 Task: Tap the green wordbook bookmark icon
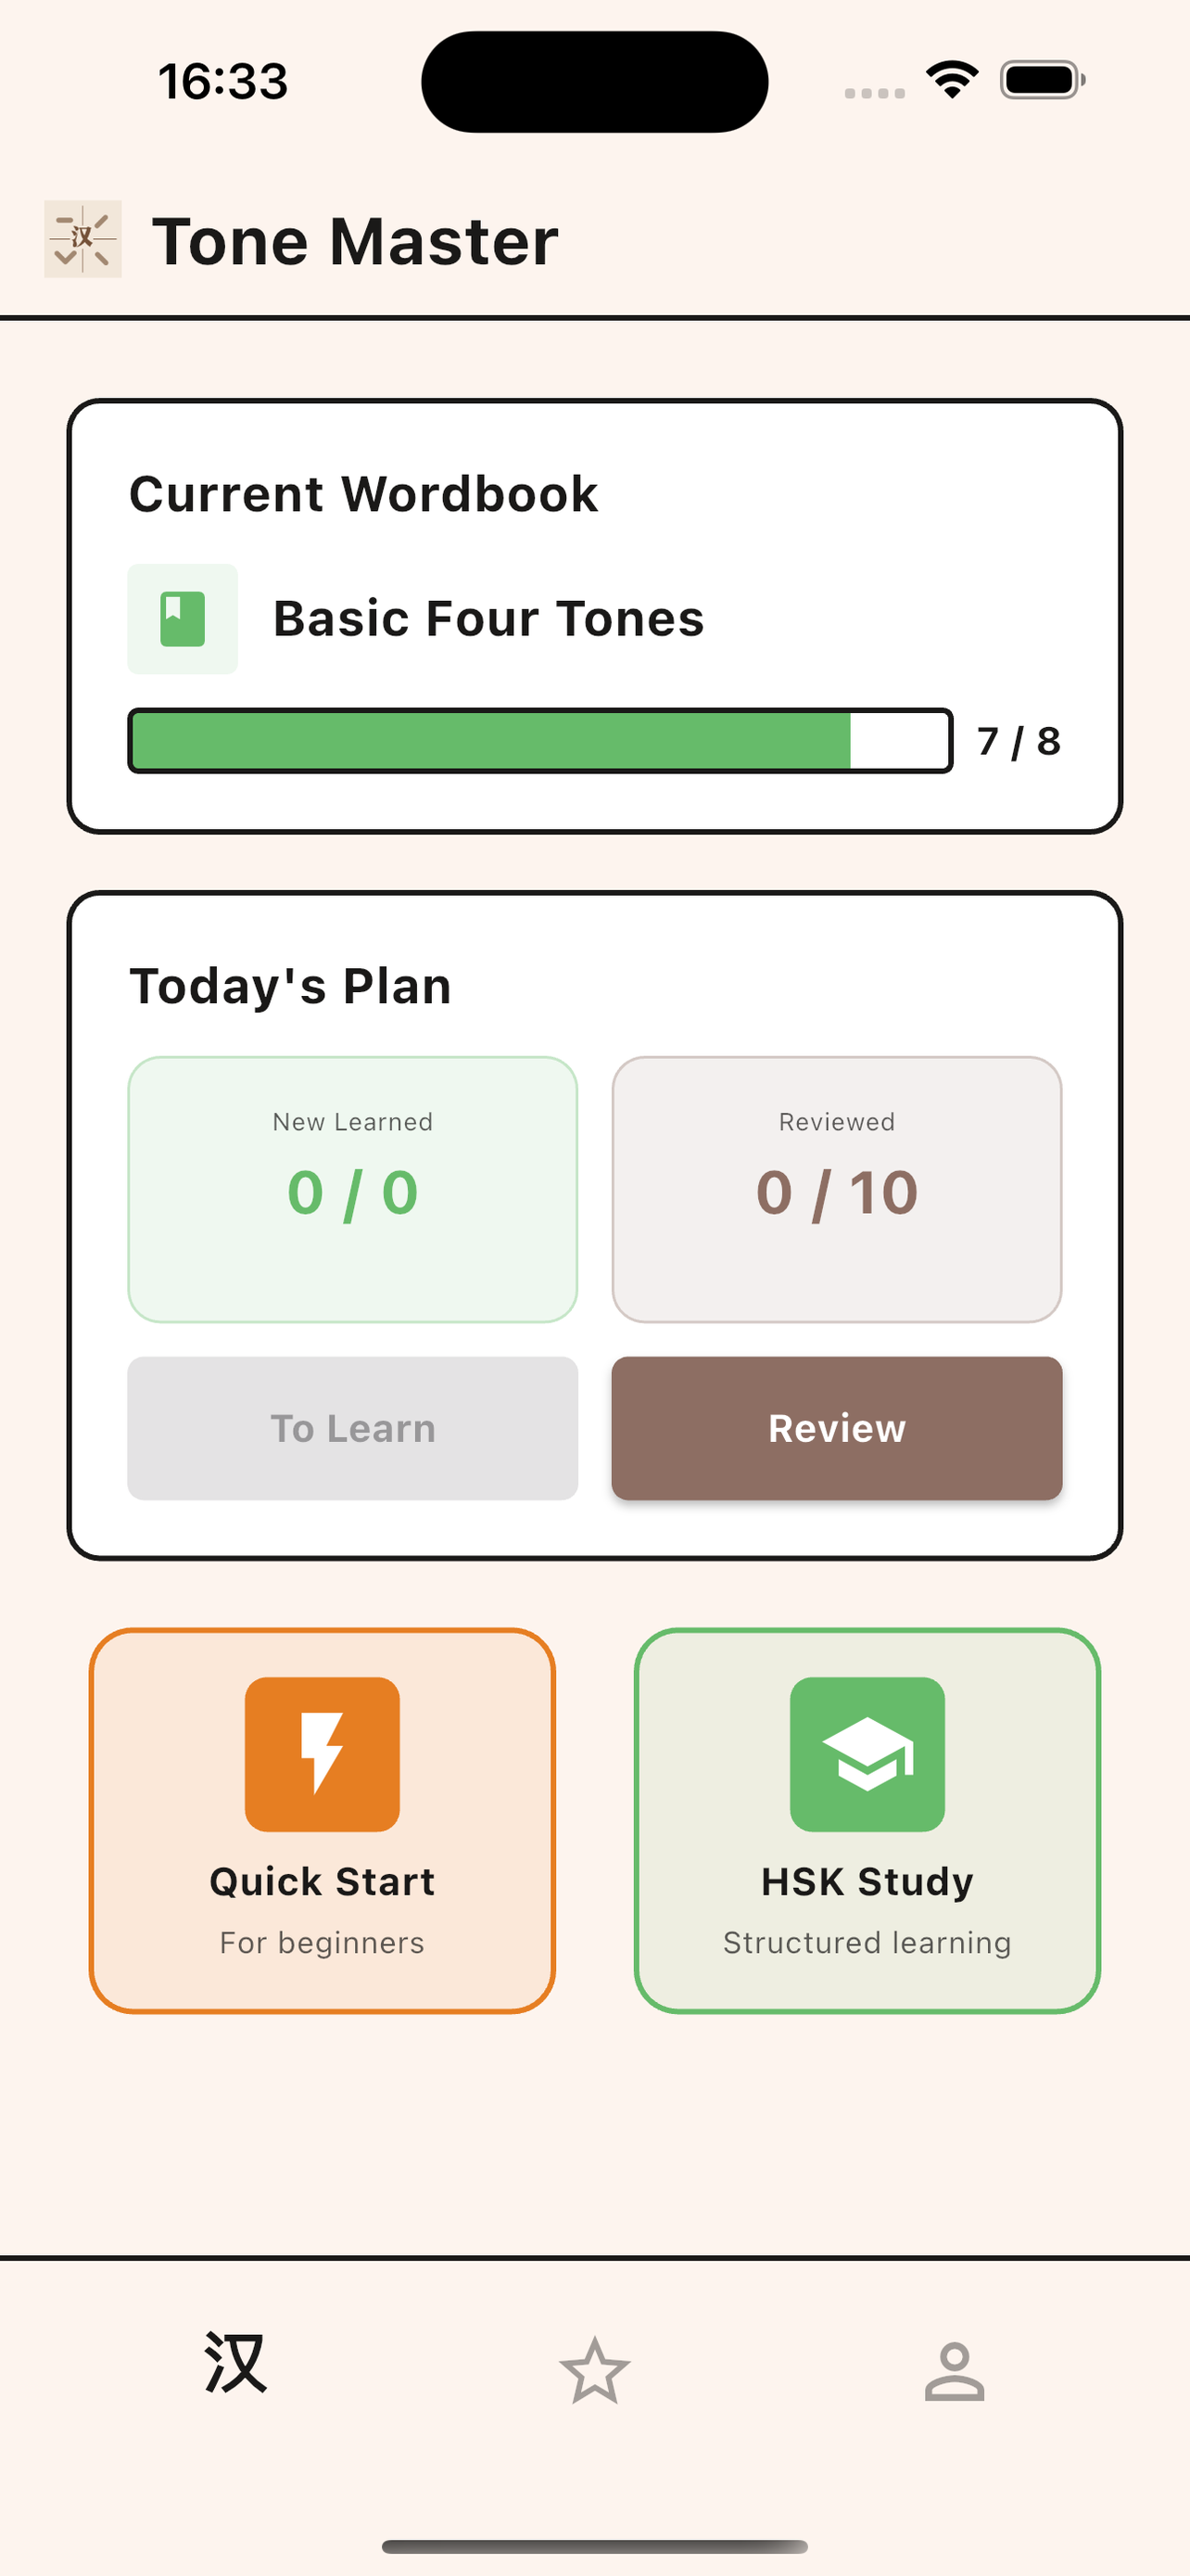[182, 619]
